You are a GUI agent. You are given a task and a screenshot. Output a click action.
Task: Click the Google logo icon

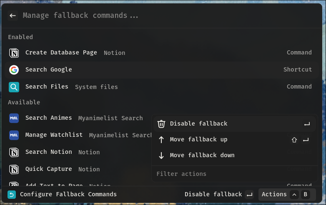coord(14,70)
